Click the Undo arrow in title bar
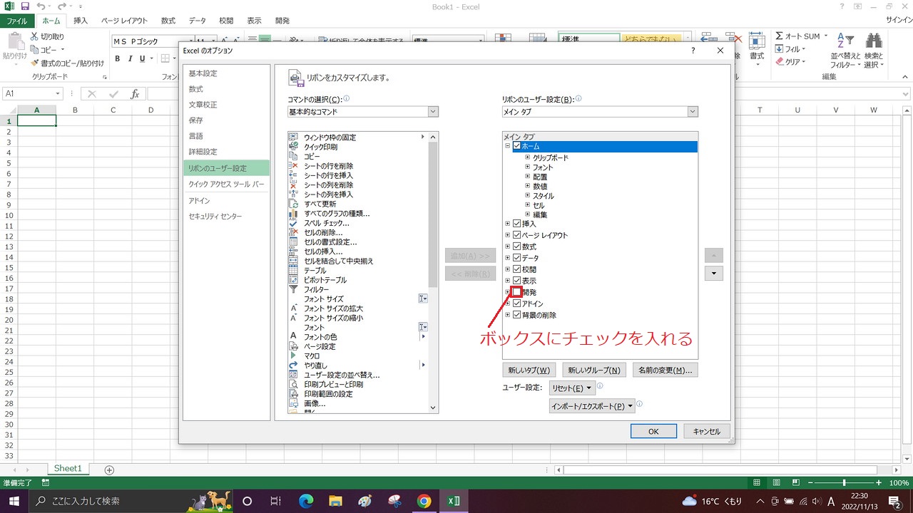 [41, 6]
